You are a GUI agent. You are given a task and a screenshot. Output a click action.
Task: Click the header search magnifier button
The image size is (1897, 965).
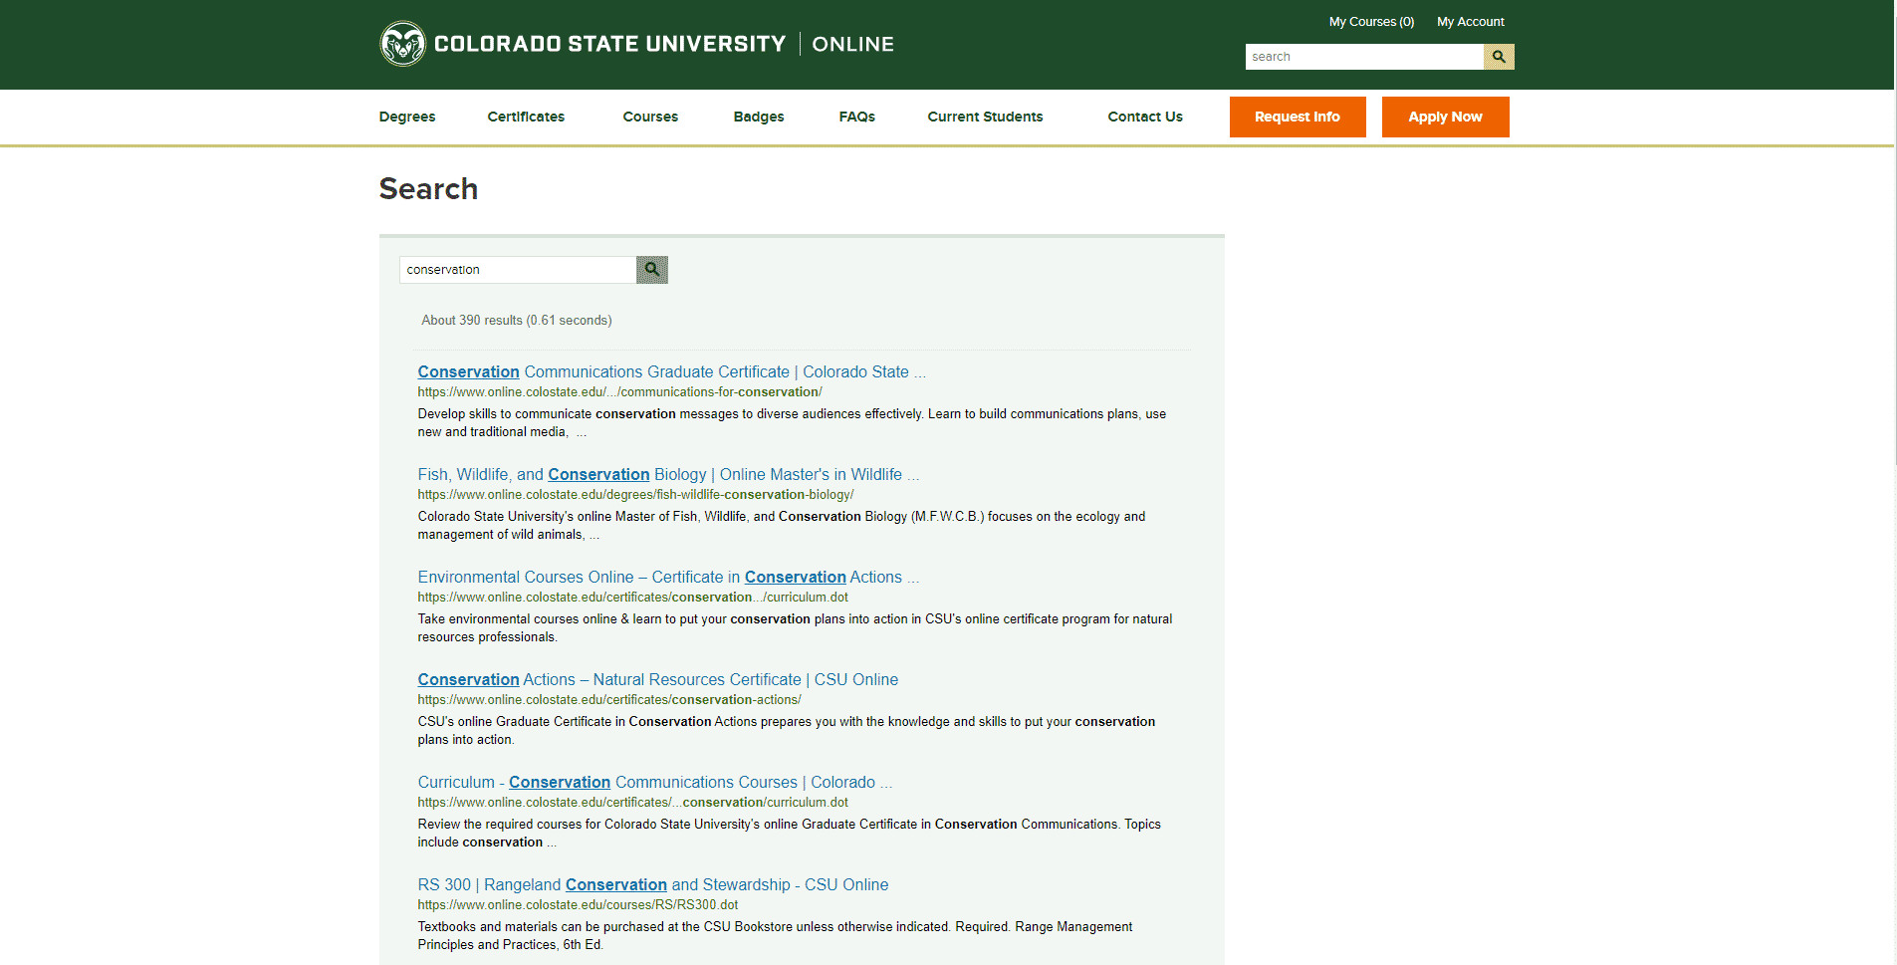[1499, 57]
